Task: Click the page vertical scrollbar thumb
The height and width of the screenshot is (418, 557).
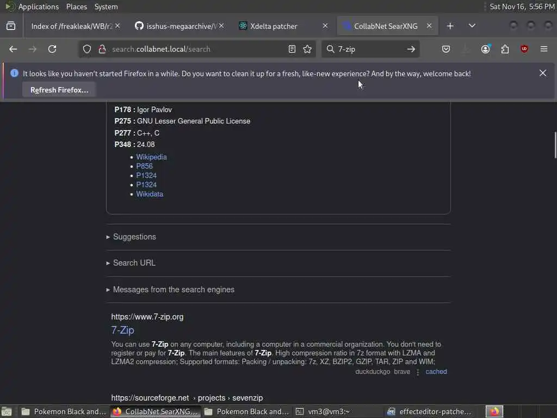Action: point(555,145)
